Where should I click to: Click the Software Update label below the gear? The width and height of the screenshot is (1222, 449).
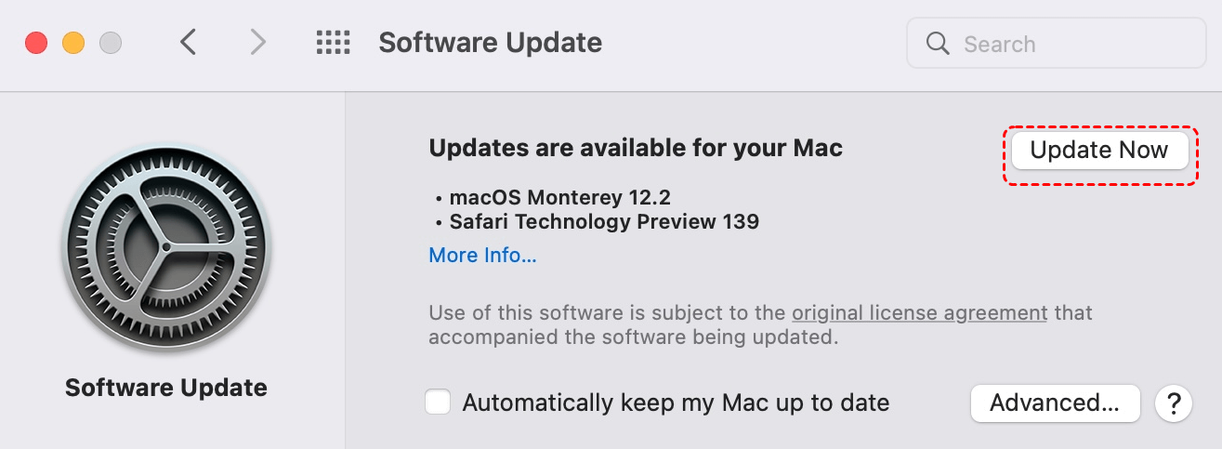click(x=166, y=388)
